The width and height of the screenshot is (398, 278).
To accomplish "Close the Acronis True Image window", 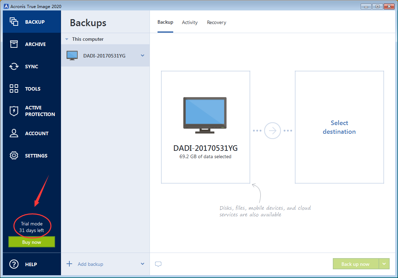I will pos(389,7).
